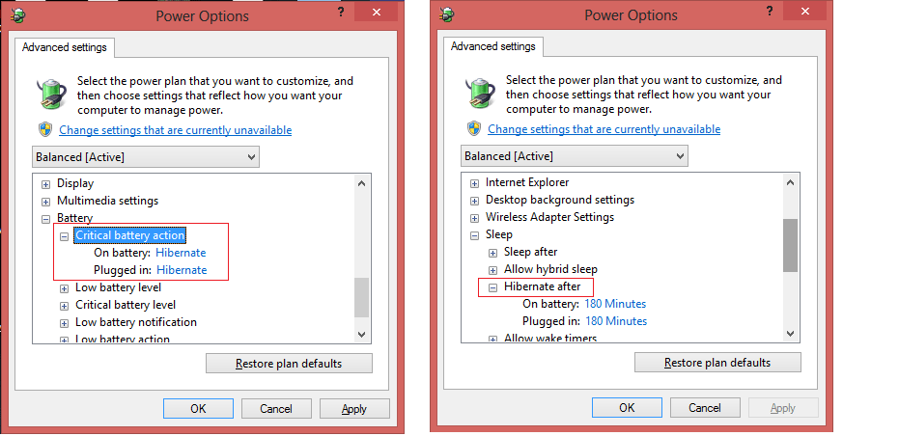Select the Sleep tree item
The width and height of the screenshot is (899, 436).
pyautogui.click(x=499, y=234)
